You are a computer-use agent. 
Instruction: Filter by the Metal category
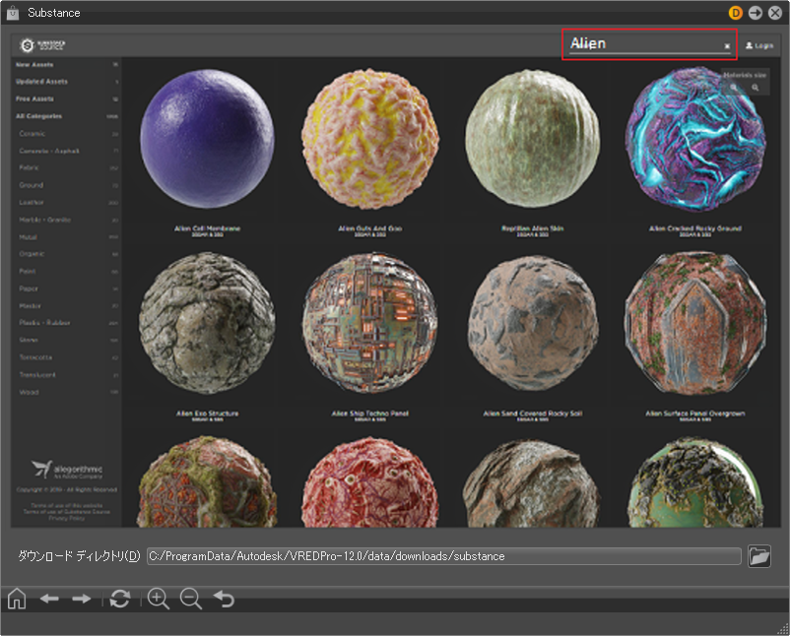(x=29, y=237)
